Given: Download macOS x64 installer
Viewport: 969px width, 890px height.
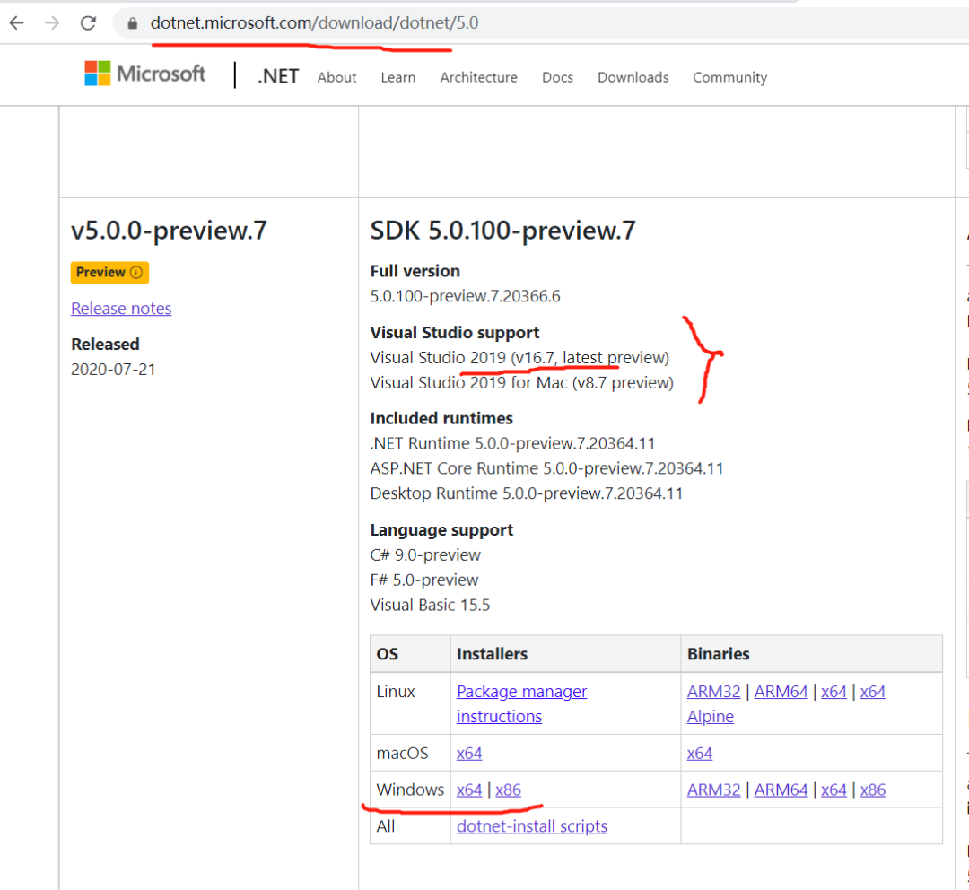Looking at the screenshot, I should click(469, 754).
